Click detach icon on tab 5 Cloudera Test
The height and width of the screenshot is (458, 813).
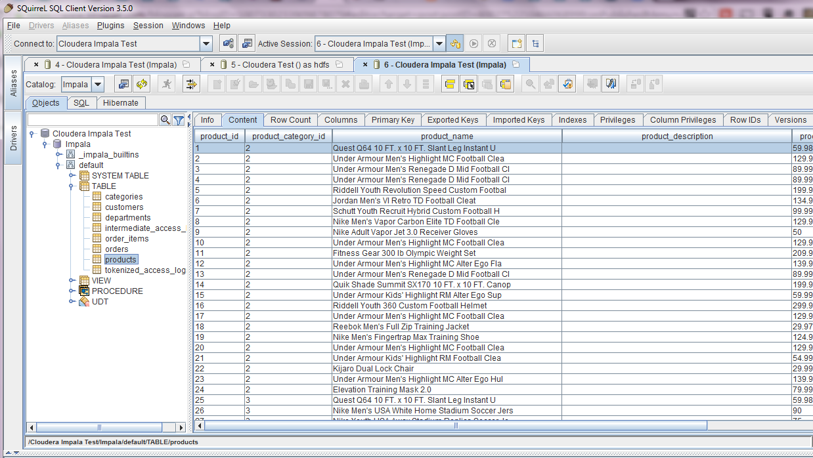click(340, 64)
